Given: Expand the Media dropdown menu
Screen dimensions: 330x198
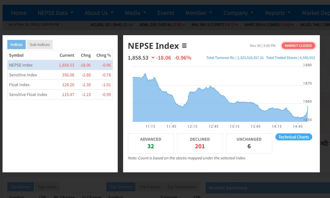Looking at the screenshot, I should [x=135, y=13].
